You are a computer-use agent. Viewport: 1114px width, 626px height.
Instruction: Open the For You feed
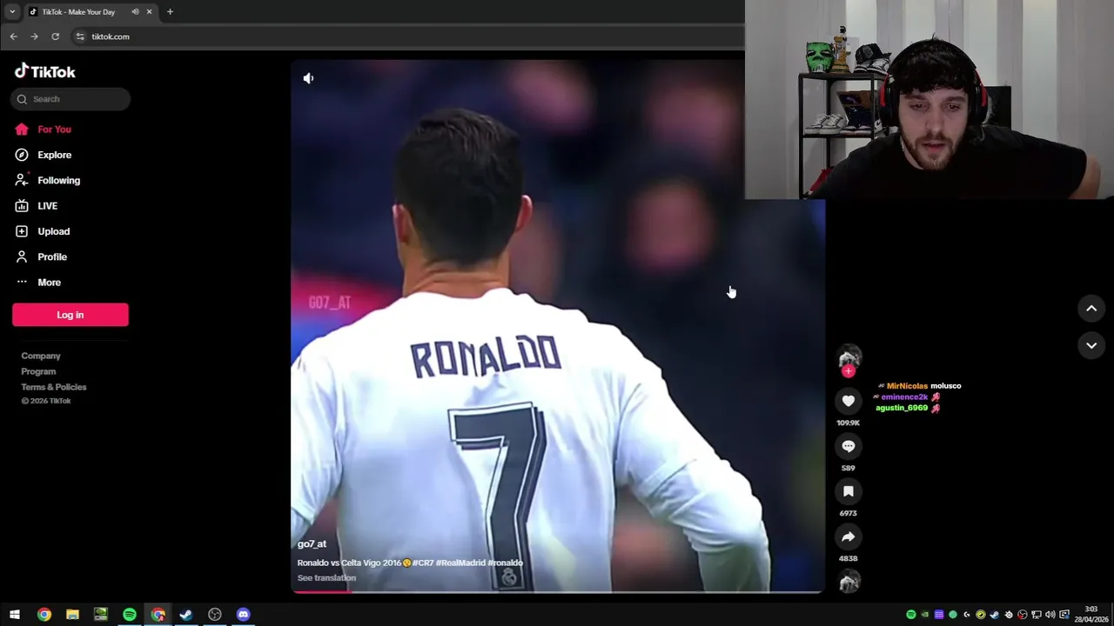pyautogui.click(x=44, y=130)
